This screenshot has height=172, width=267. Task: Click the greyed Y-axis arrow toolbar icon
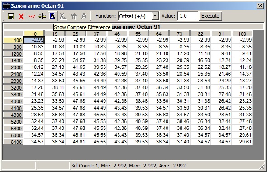[x=73, y=16]
